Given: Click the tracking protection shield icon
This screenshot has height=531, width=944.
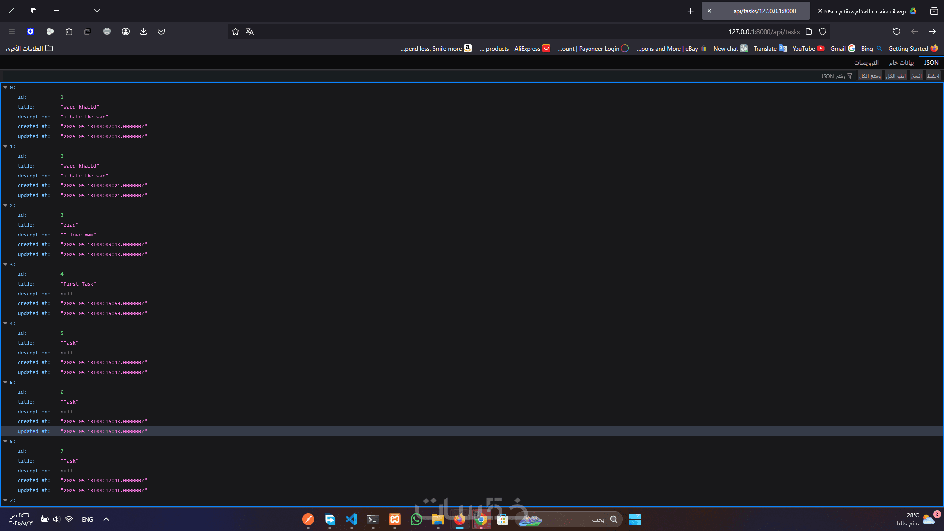Looking at the screenshot, I should (x=823, y=31).
